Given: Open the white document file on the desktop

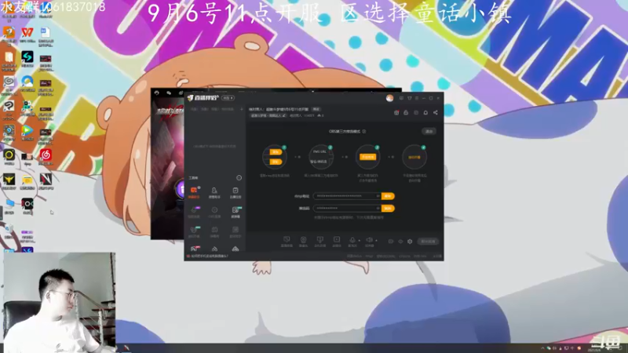Looking at the screenshot, I should (46, 34).
